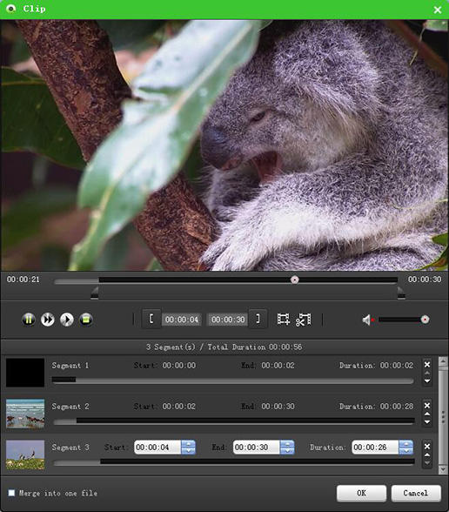Image resolution: width=449 pixels, height=512 pixels.
Task: Click the split scissors icon
Action: [x=303, y=320]
